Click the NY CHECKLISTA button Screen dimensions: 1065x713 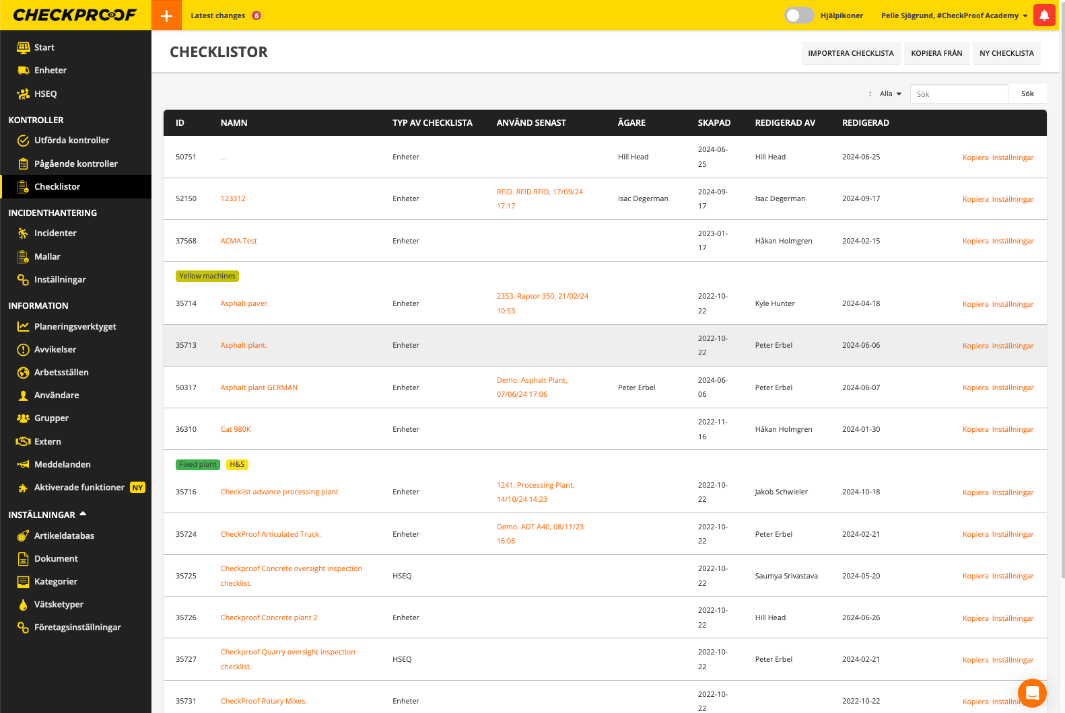coord(1006,53)
